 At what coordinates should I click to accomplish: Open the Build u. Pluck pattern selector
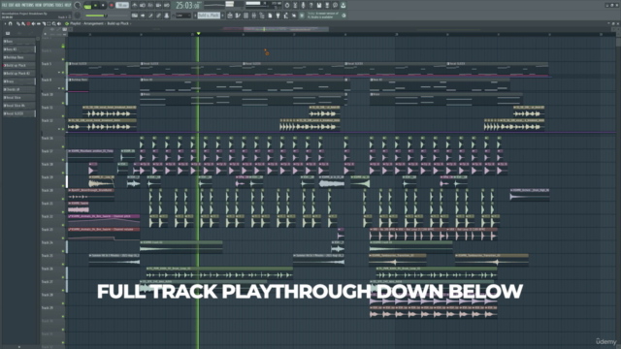209,16
